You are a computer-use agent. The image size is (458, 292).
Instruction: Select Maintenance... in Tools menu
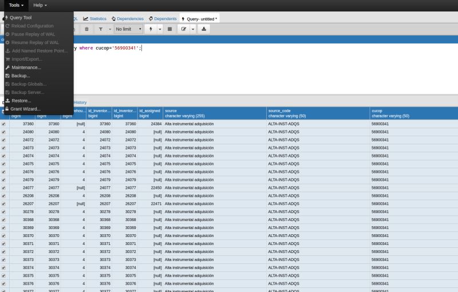38,68
